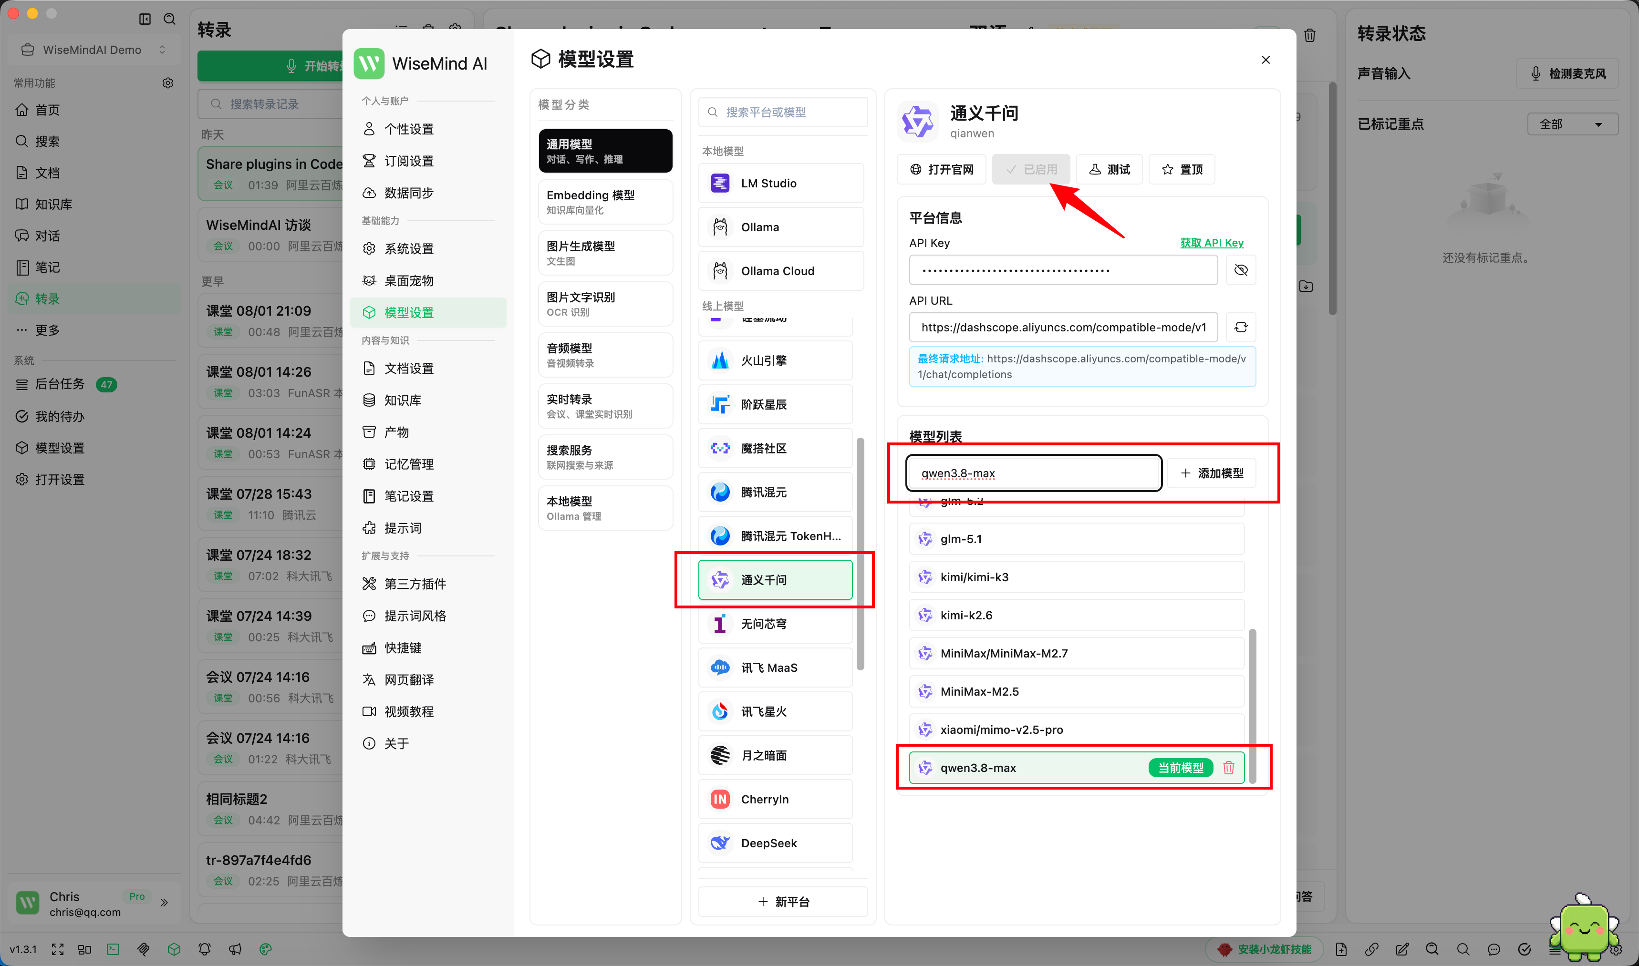Image resolution: width=1639 pixels, height=966 pixels.
Task: Open 订阅设置 in the settings menu
Action: pyautogui.click(x=428, y=161)
